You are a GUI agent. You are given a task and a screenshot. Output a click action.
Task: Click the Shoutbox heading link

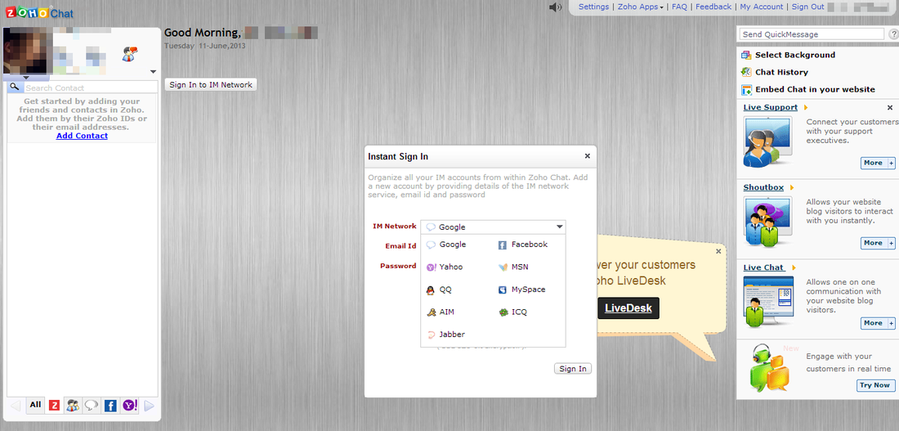click(x=763, y=187)
